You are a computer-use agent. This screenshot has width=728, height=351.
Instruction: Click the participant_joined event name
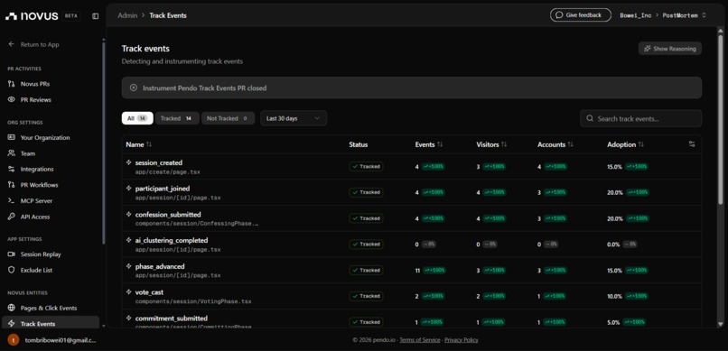coord(163,189)
